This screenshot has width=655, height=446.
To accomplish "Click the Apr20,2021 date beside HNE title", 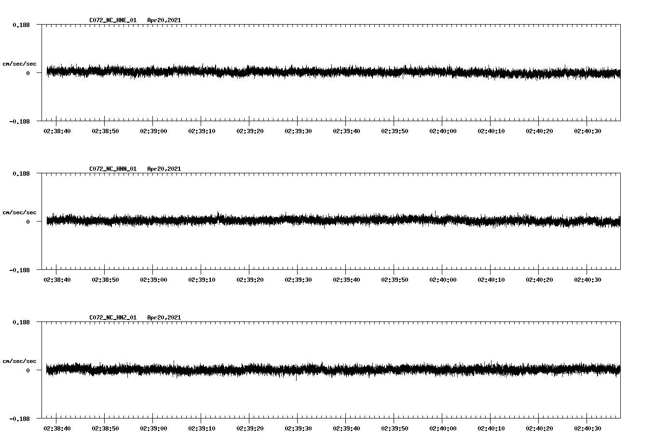I will pos(164,20).
